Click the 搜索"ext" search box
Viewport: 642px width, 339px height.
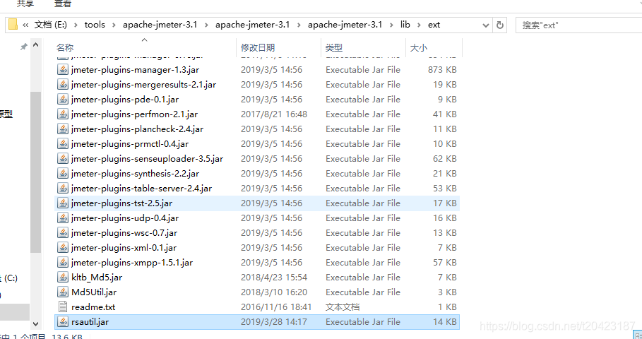coord(579,25)
